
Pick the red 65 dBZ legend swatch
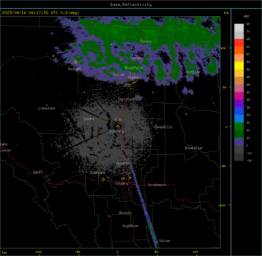coord(239,43)
